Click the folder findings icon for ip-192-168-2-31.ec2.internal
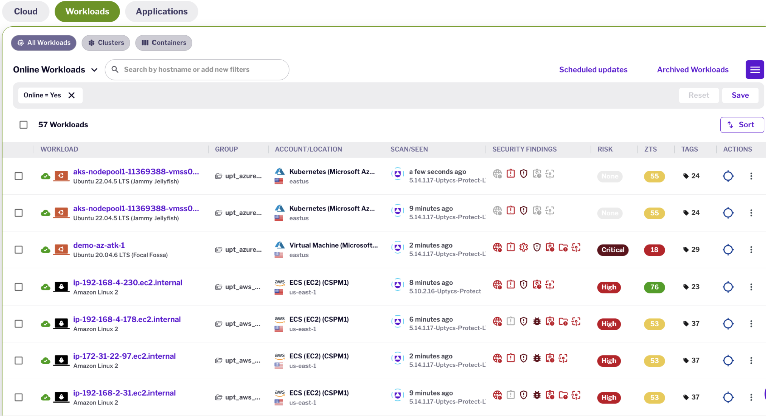Viewport: 766px width, 416px height. pos(563,395)
